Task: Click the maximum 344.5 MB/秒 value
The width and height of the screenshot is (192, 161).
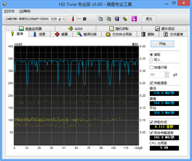Action: point(164,103)
